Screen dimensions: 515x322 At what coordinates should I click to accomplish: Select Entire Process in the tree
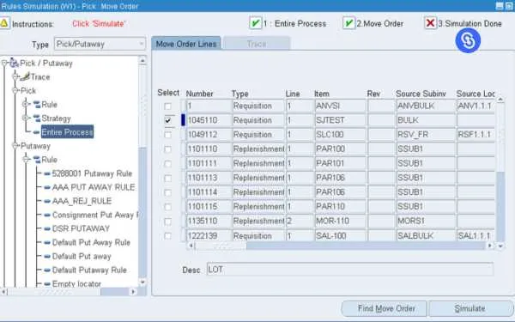tap(67, 132)
